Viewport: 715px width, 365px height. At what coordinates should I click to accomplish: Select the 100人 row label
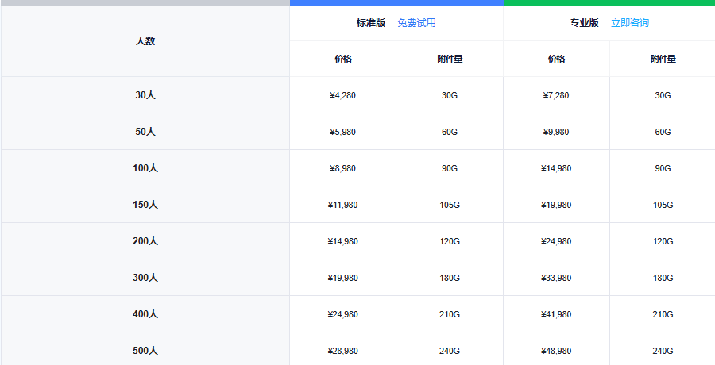[145, 168]
